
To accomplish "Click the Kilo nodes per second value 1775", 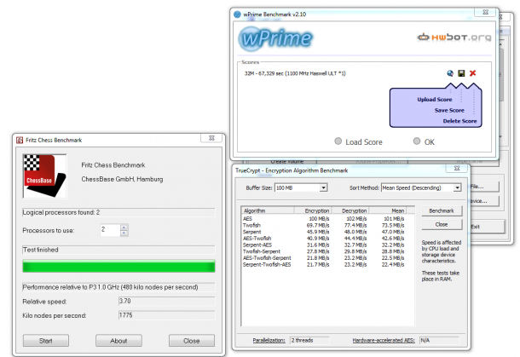I will [x=166, y=315].
